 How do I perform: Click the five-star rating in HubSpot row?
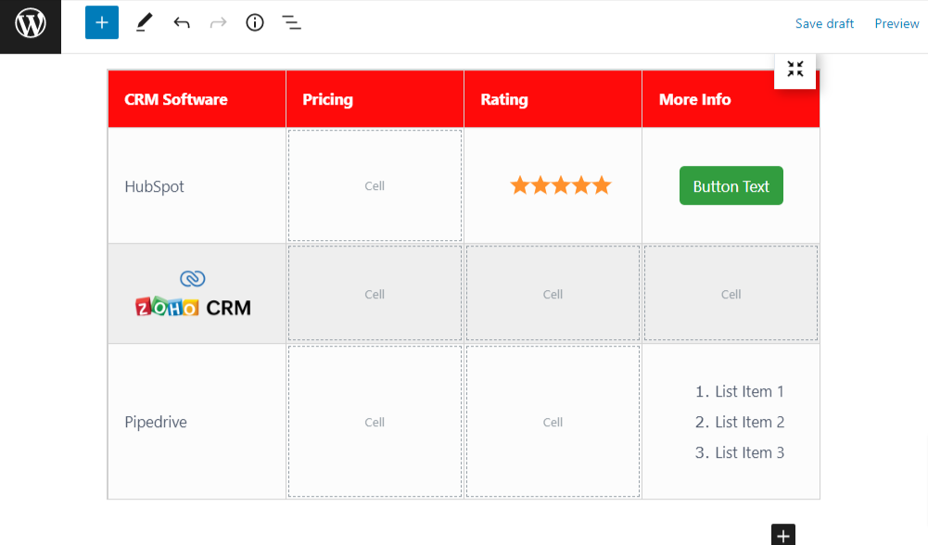point(561,185)
